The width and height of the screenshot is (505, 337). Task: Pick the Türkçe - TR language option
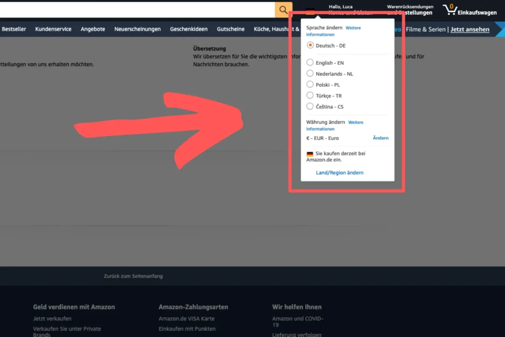(x=310, y=95)
